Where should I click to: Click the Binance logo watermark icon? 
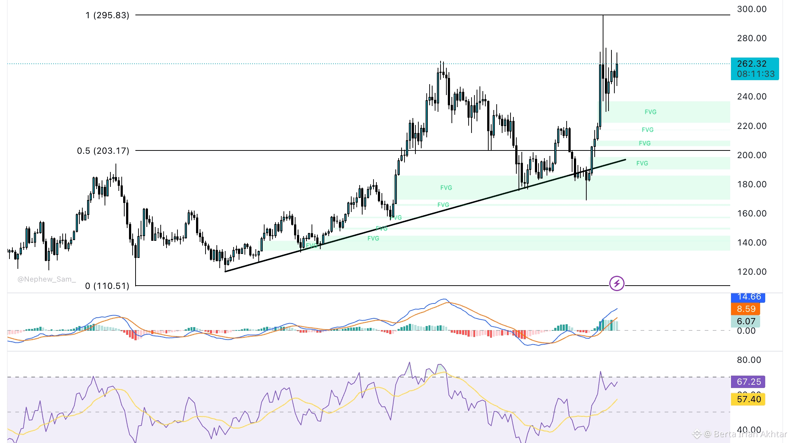pos(697,434)
